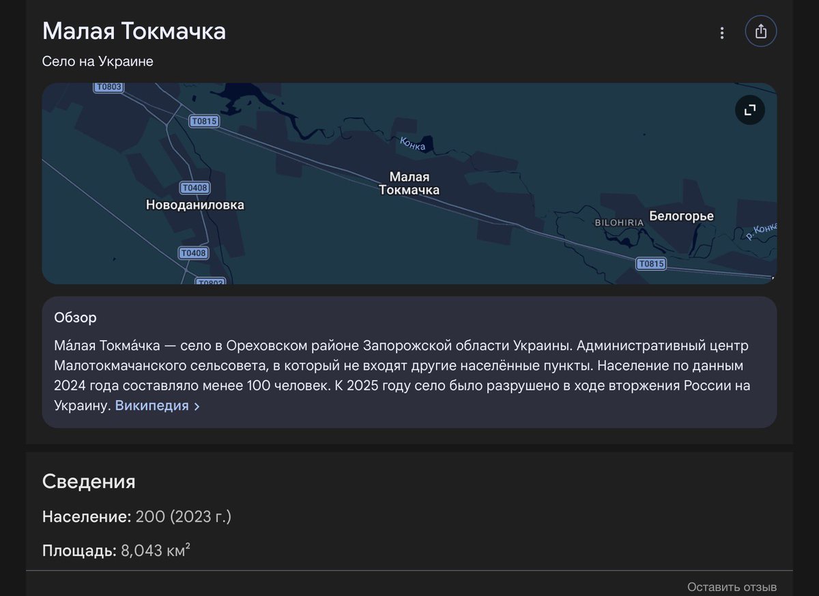Click the Обзор section heading
Image resolution: width=819 pixels, height=596 pixels.
(x=75, y=317)
